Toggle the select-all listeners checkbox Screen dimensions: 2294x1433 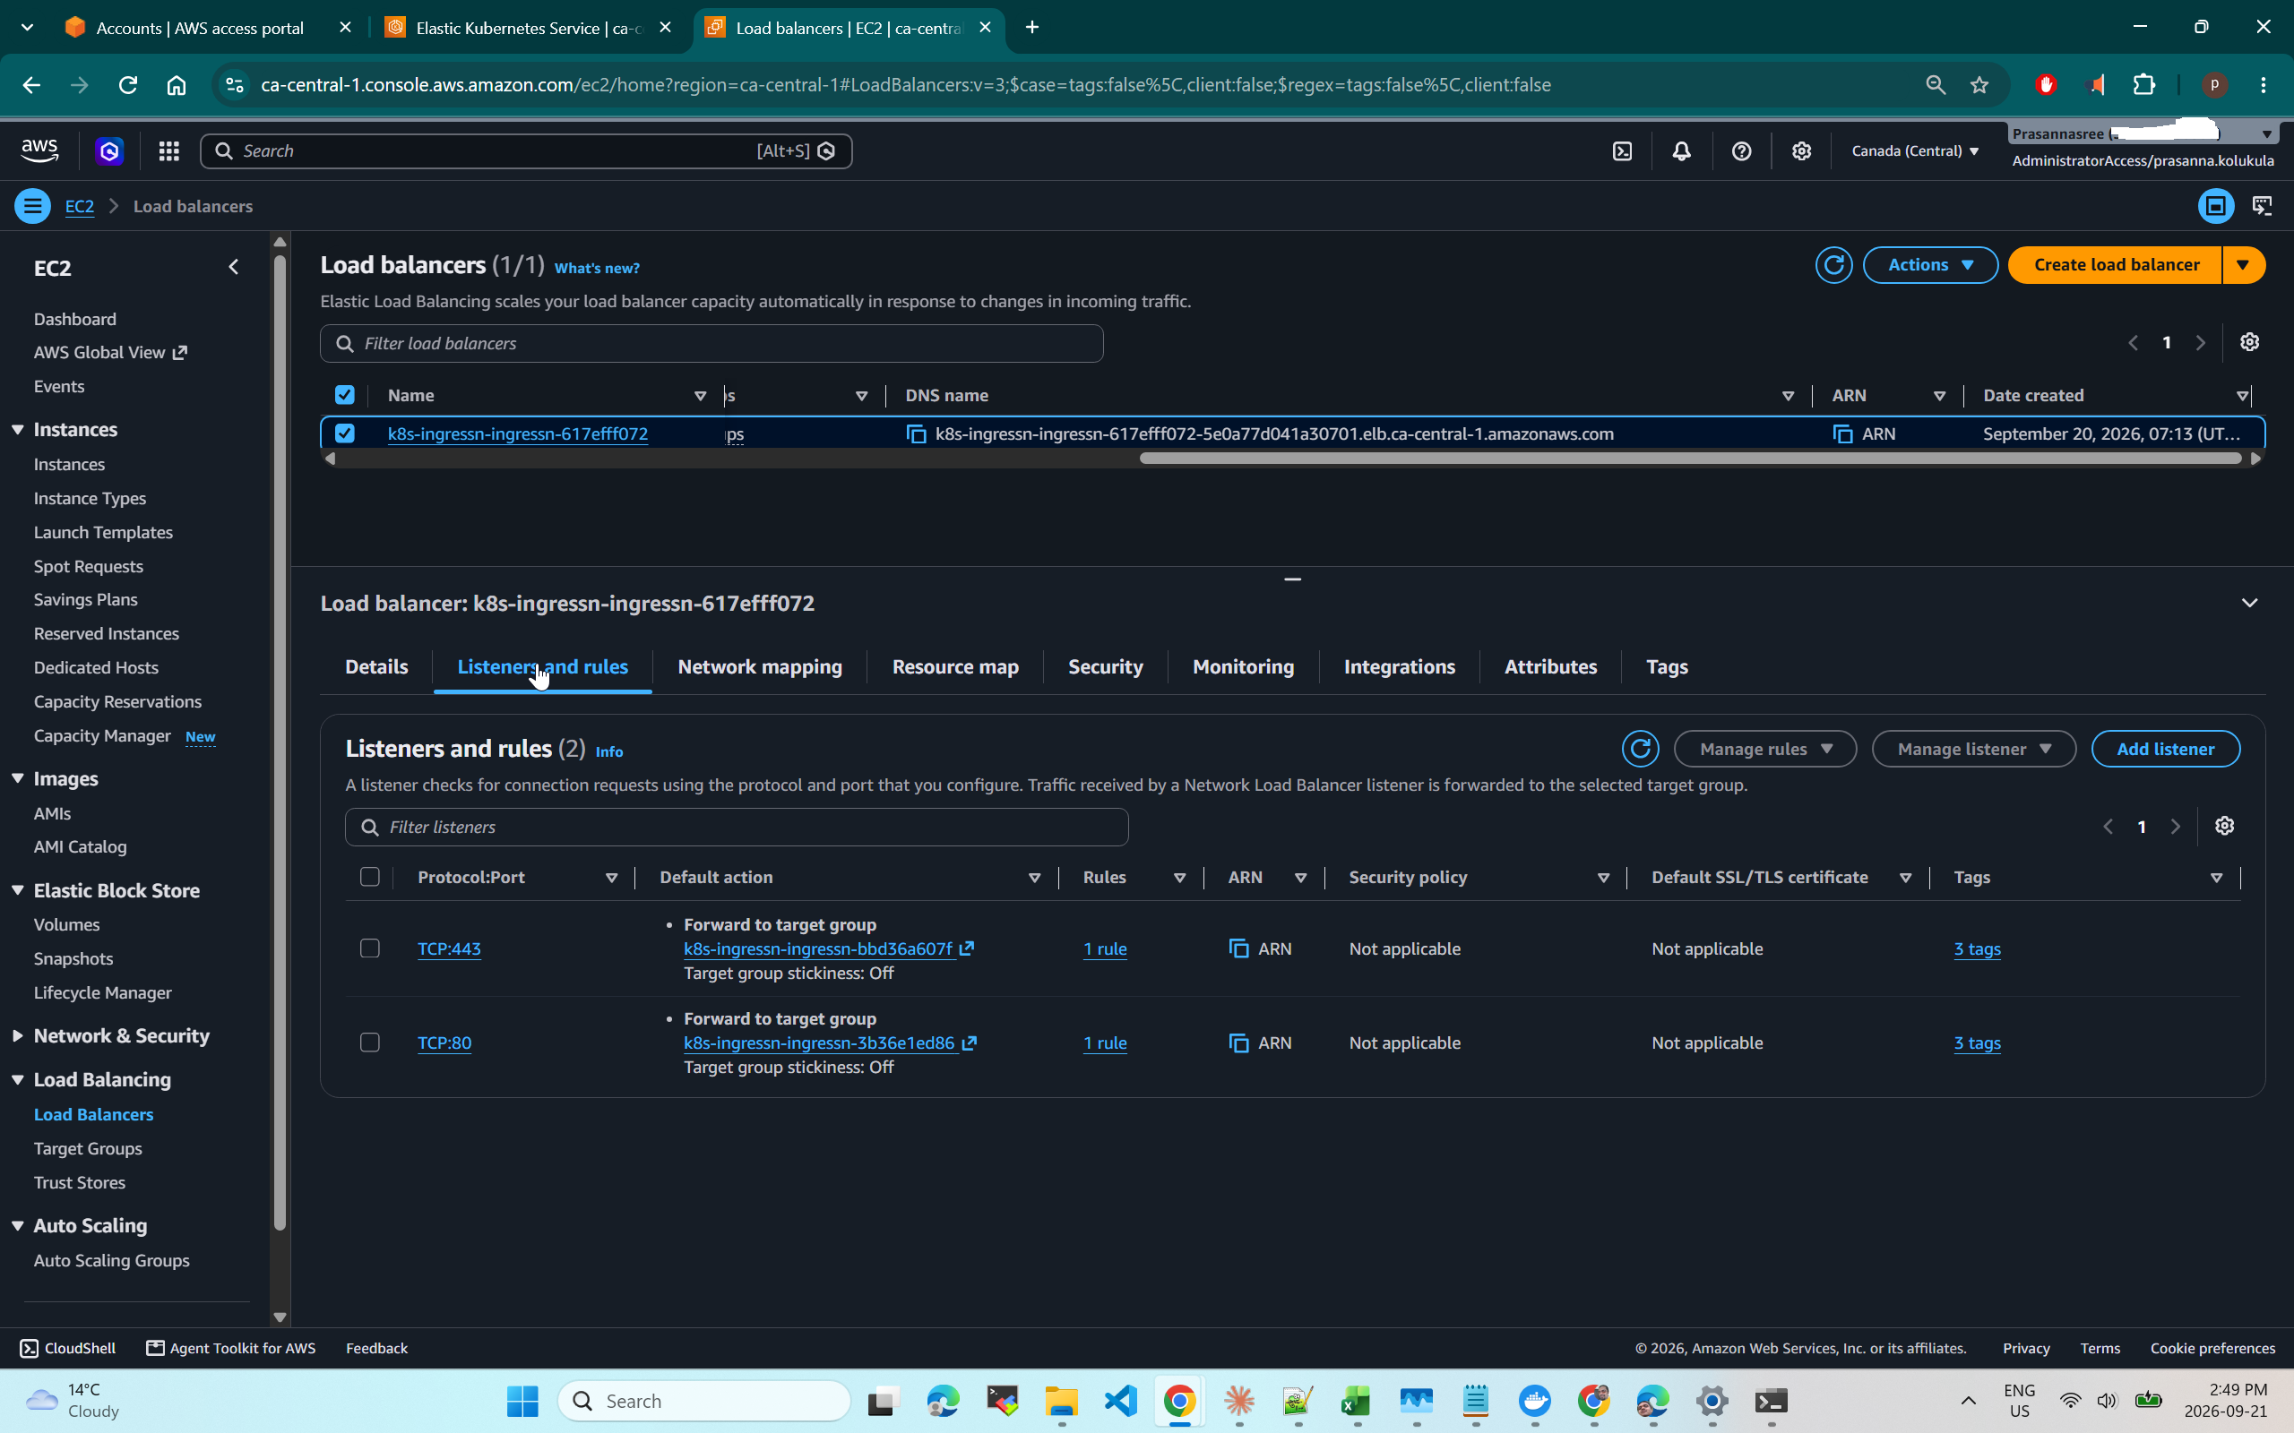coord(370,878)
